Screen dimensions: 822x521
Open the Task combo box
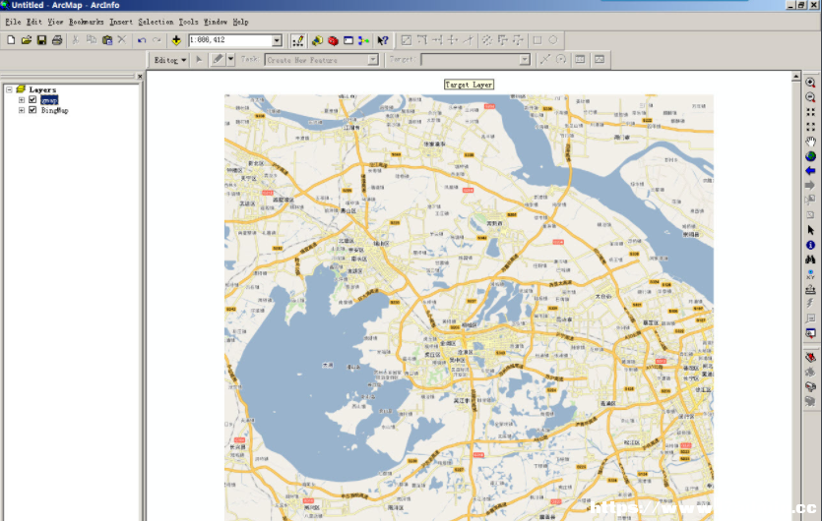click(321, 60)
